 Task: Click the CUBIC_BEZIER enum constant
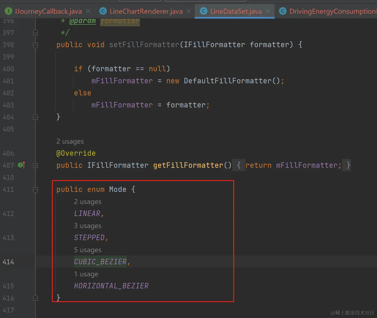point(100,262)
